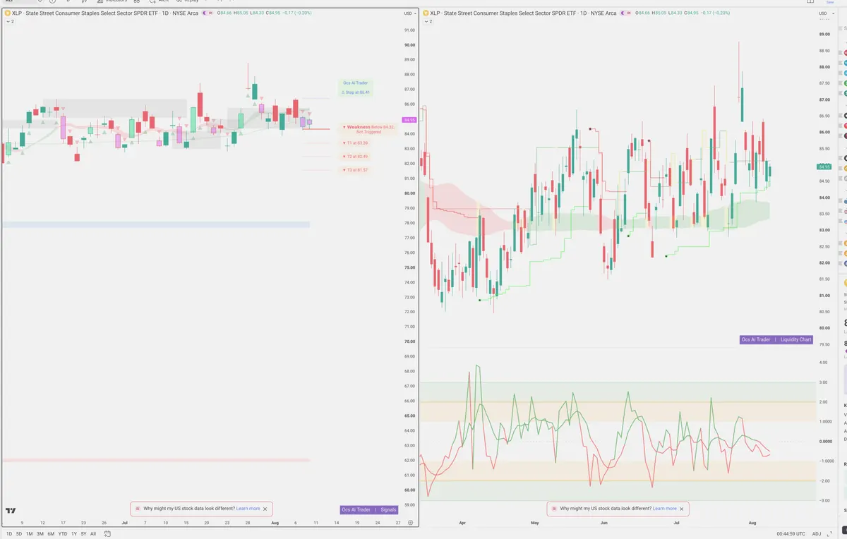Click the Ocs Ai Trader Liquidity Chart badge
Image resolution: width=847 pixels, height=539 pixels.
click(x=776, y=339)
